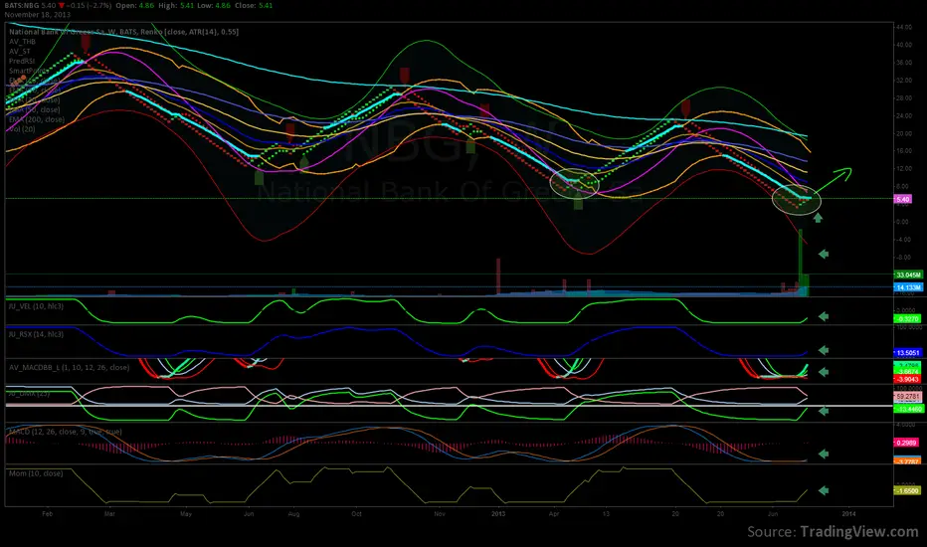Click the pink 59.2781 value tag

907,396
